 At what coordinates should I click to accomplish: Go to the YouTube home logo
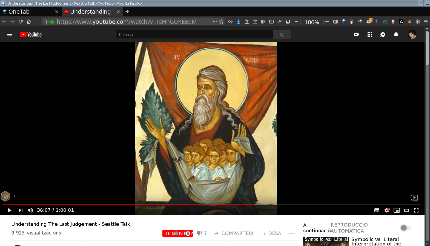[31, 34]
